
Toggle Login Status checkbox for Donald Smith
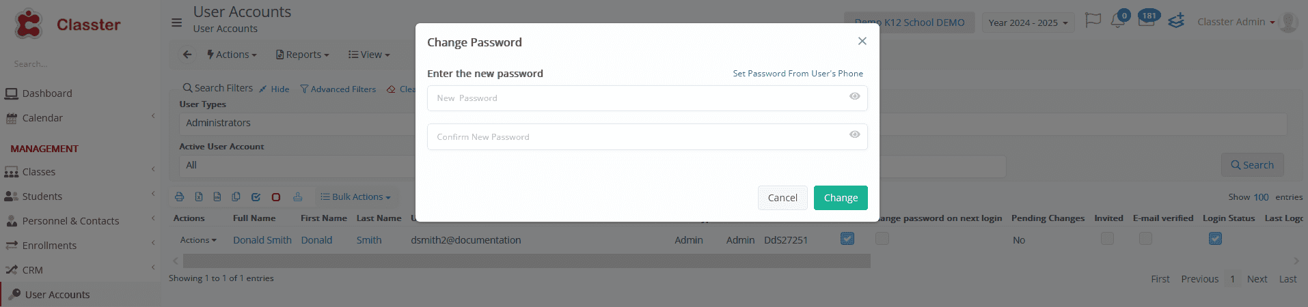tap(1215, 238)
